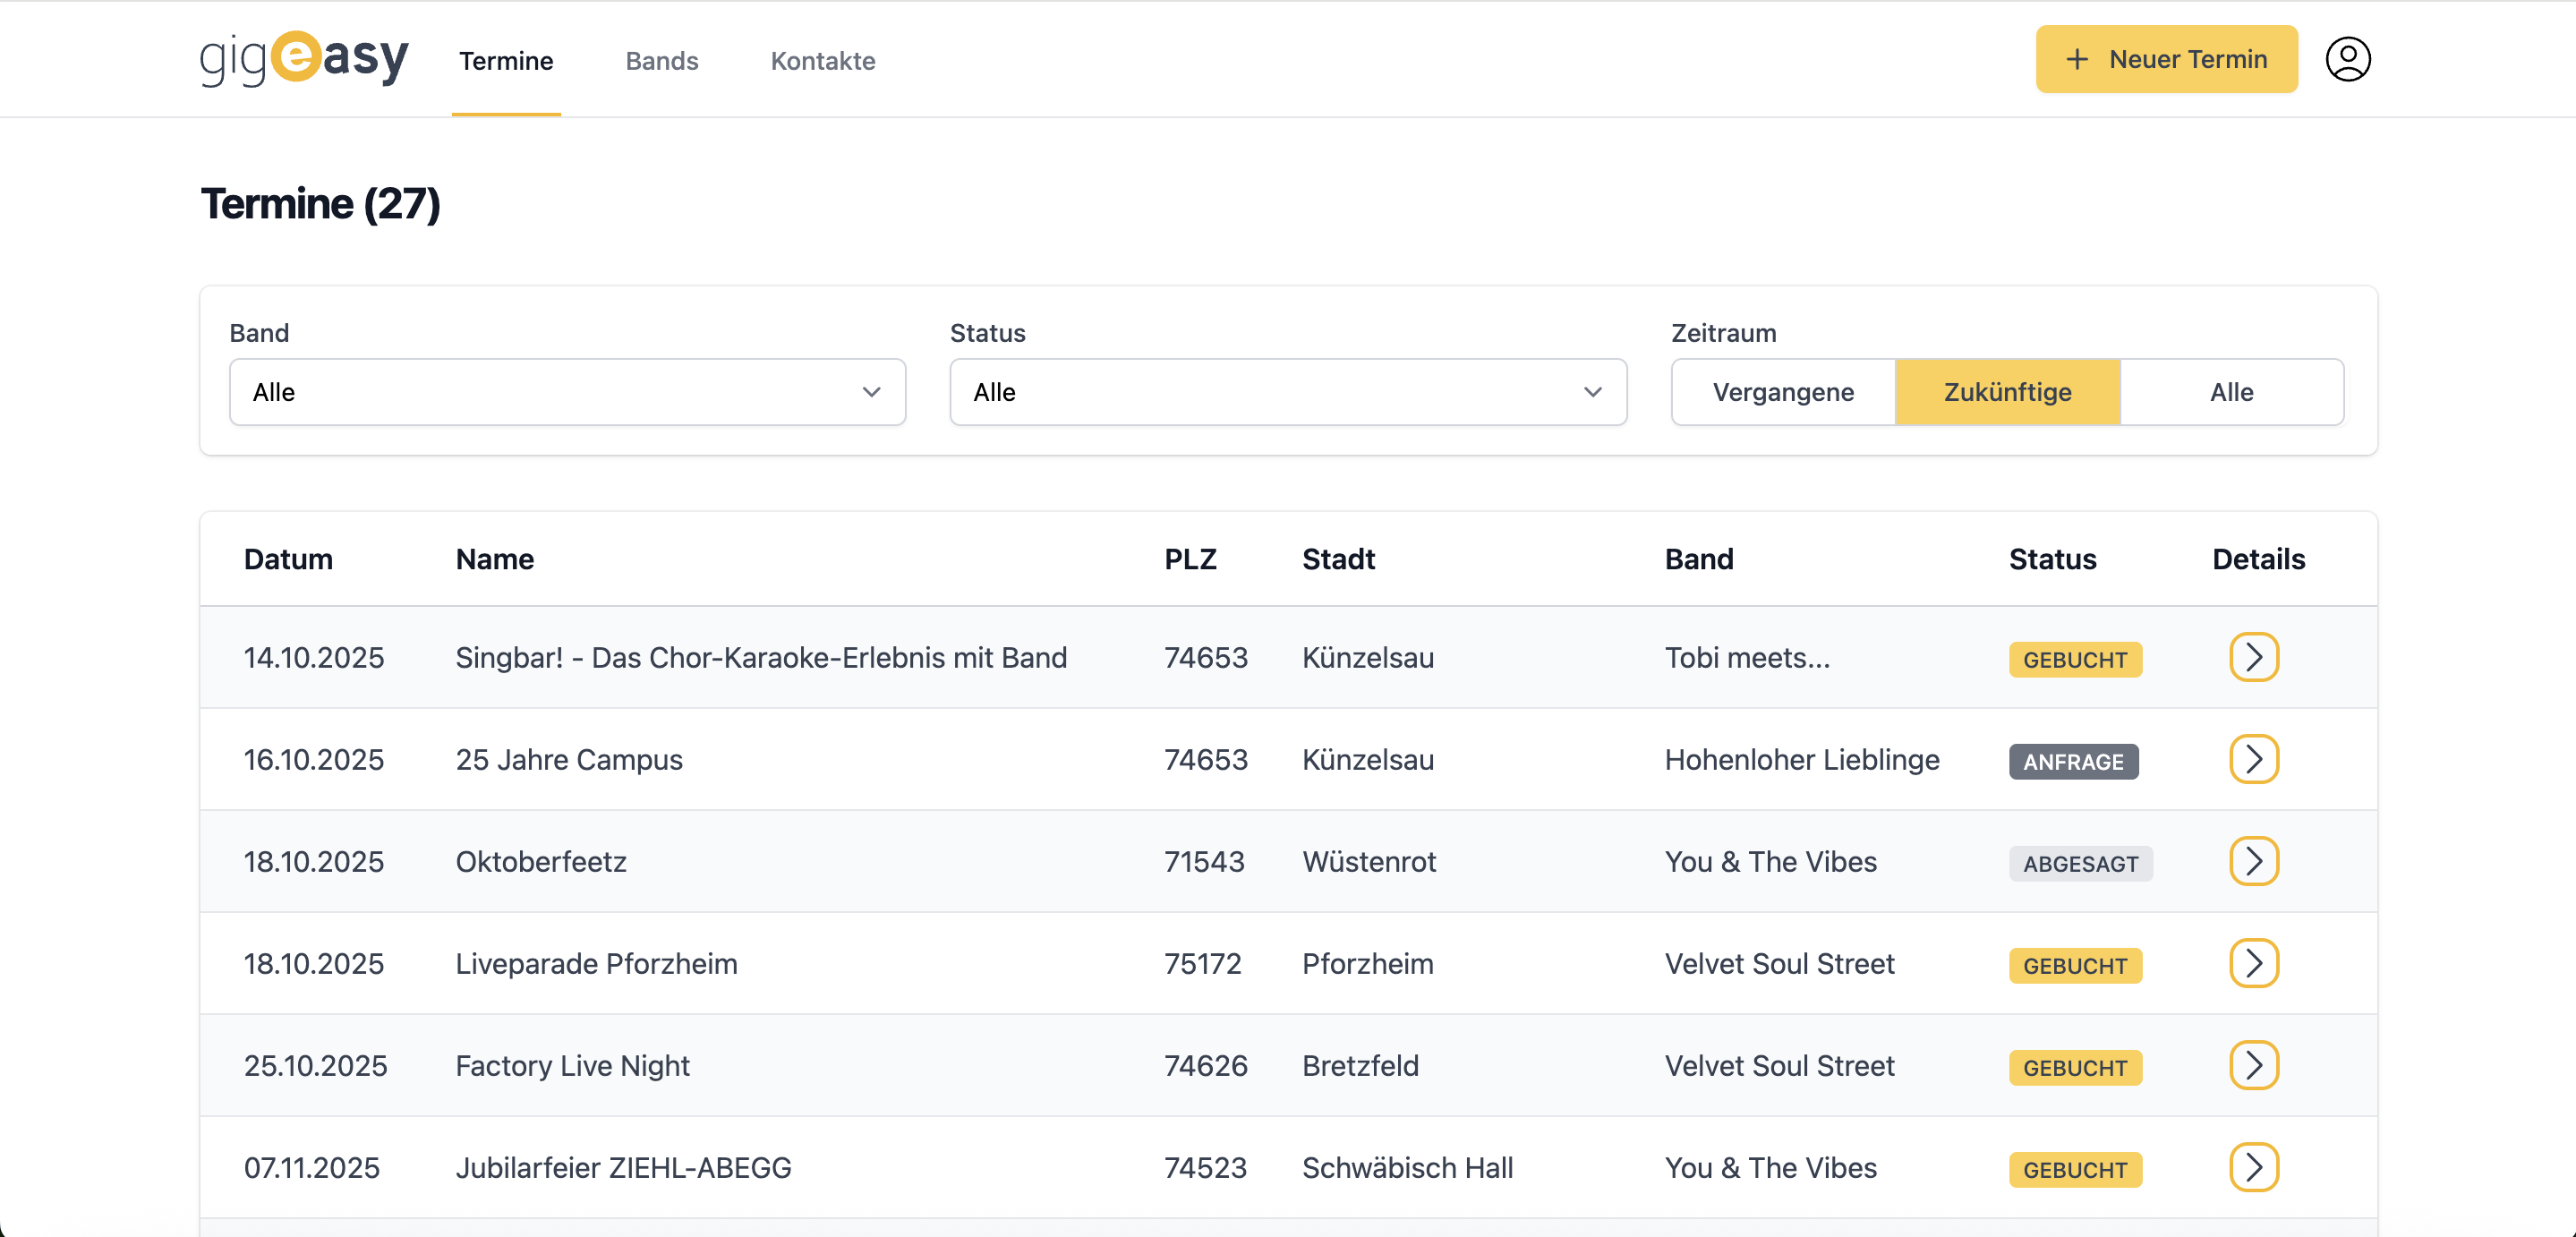Viewport: 2576px width, 1237px height.
Task: Open details for Singbar! Chor-Karaoke event
Action: coord(2254,657)
